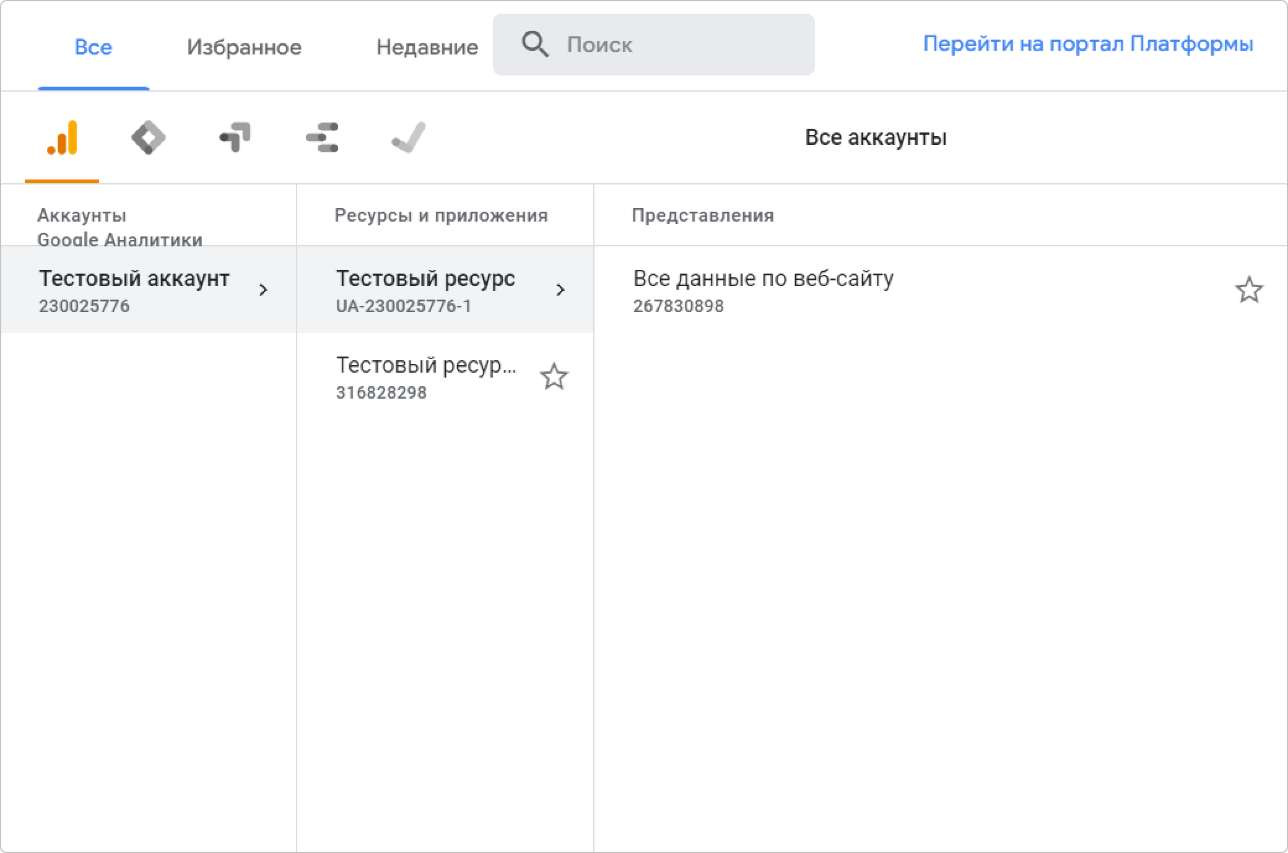
Task: Add property 316828298 to favorites
Action: (x=554, y=376)
